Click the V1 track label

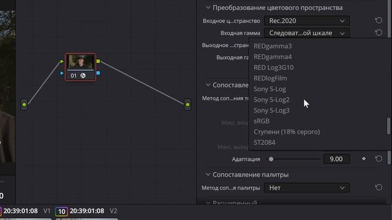pos(47,211)
